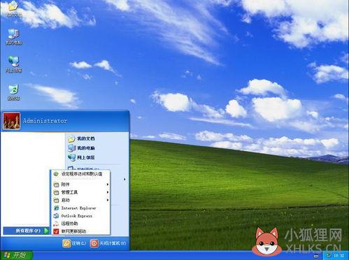Viewport: 349px width, 260px height.
Task: Click the Administrator user name
Action: click(x=45, y=121)
